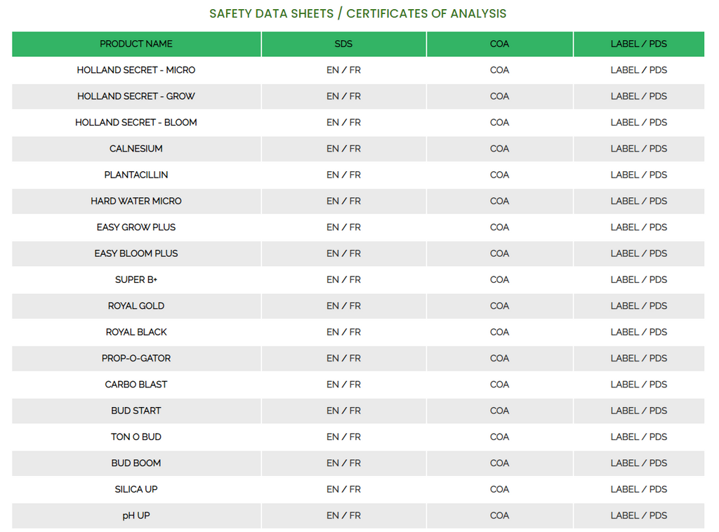Viewport: 719px width, 532px height.
Task: Open the COA for Holland Secret - Bloom
Action: pyautogui.click(x=499, y=122)
